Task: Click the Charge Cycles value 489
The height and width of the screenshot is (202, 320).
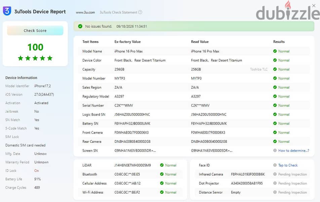Action: point(37,188)
